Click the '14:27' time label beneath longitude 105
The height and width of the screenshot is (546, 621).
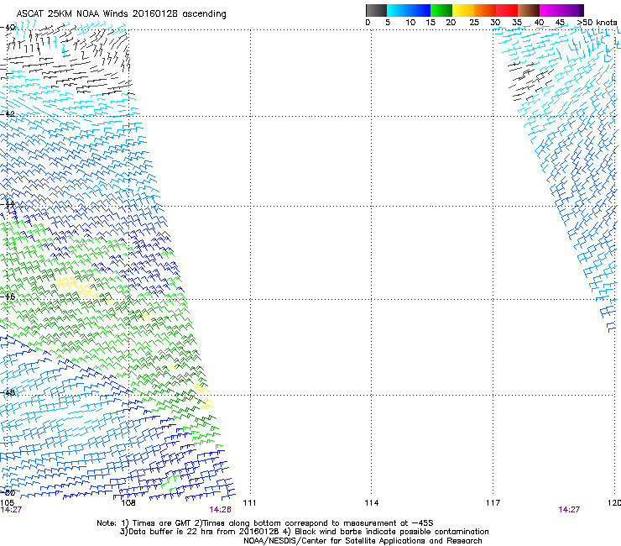click(11, 510)
